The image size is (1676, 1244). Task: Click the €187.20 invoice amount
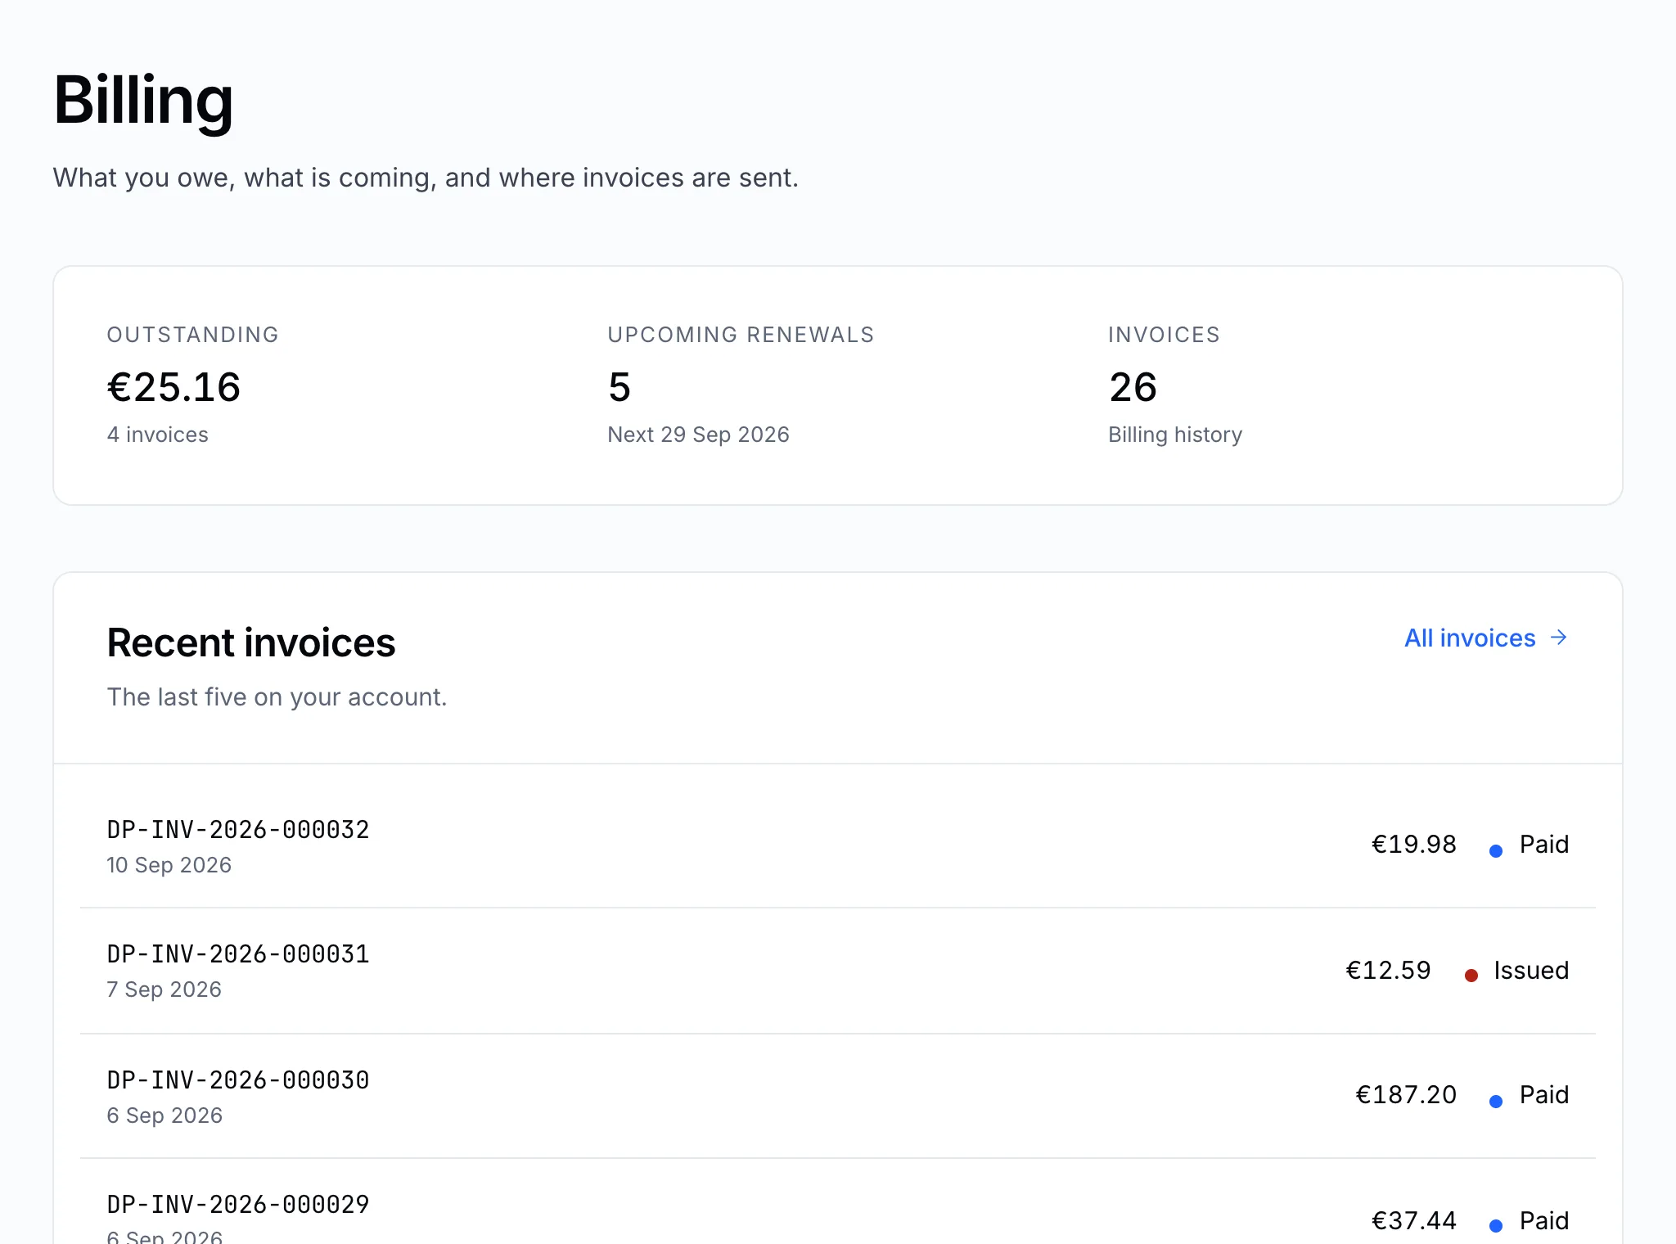coord(1406,1094)
